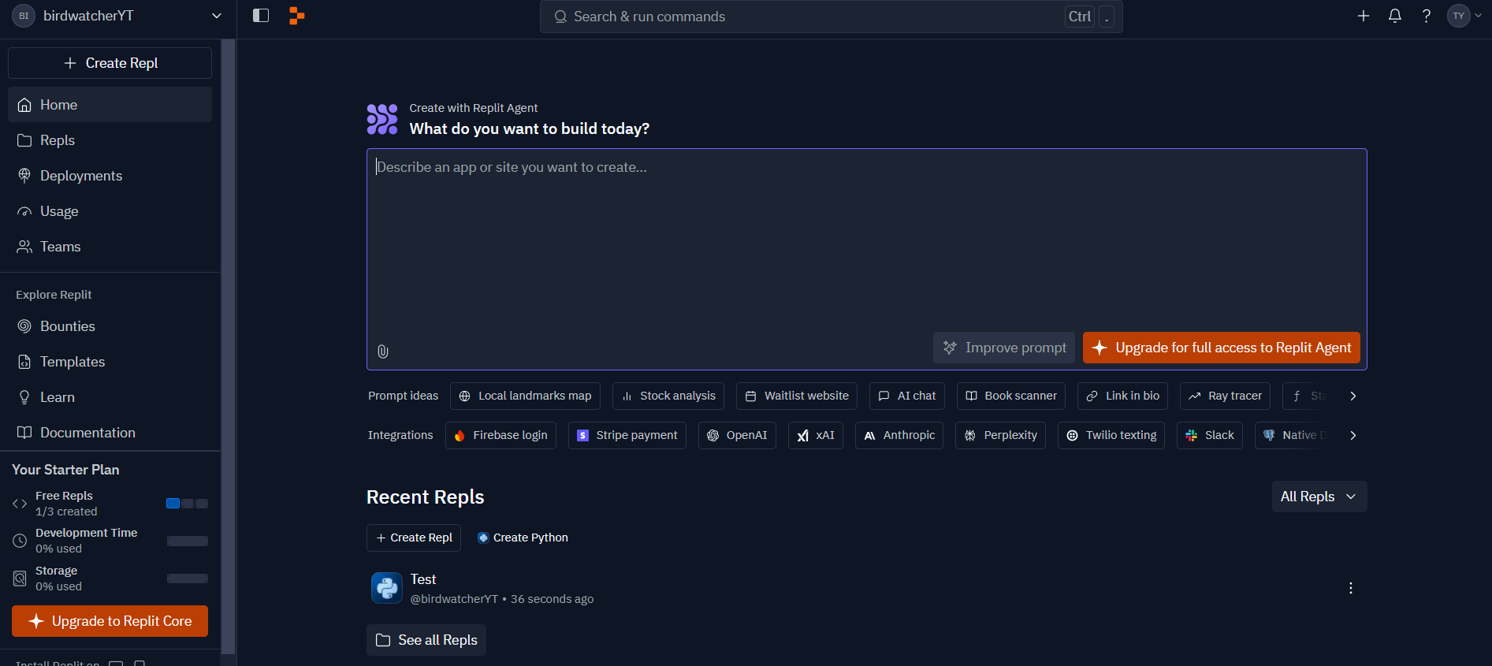Open Repls in the sidebar
This screenshot has height=666, width=1492.
tap(110, 140)
